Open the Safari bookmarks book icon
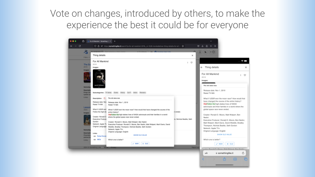The height and width of the screenshot is (177, 315). [235, 159]
